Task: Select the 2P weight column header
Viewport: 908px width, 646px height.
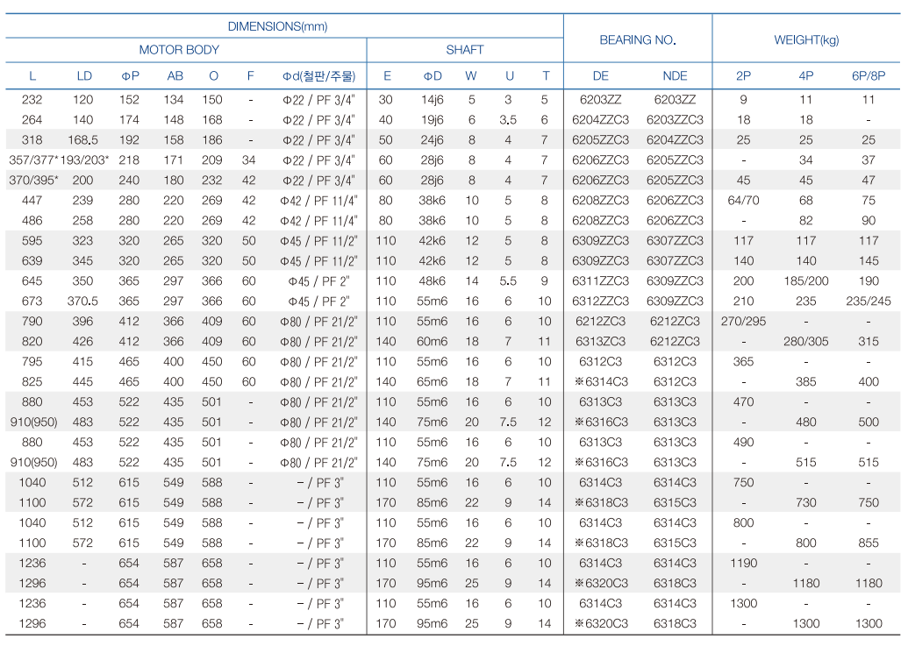Action: (743, 75)
